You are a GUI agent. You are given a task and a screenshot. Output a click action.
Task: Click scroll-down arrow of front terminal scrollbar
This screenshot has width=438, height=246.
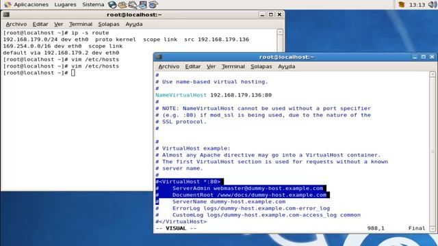click(x=433, y=229)
